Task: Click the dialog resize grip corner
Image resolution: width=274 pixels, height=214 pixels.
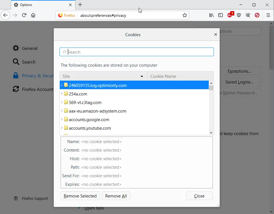Action: click(x=218, y=205)
